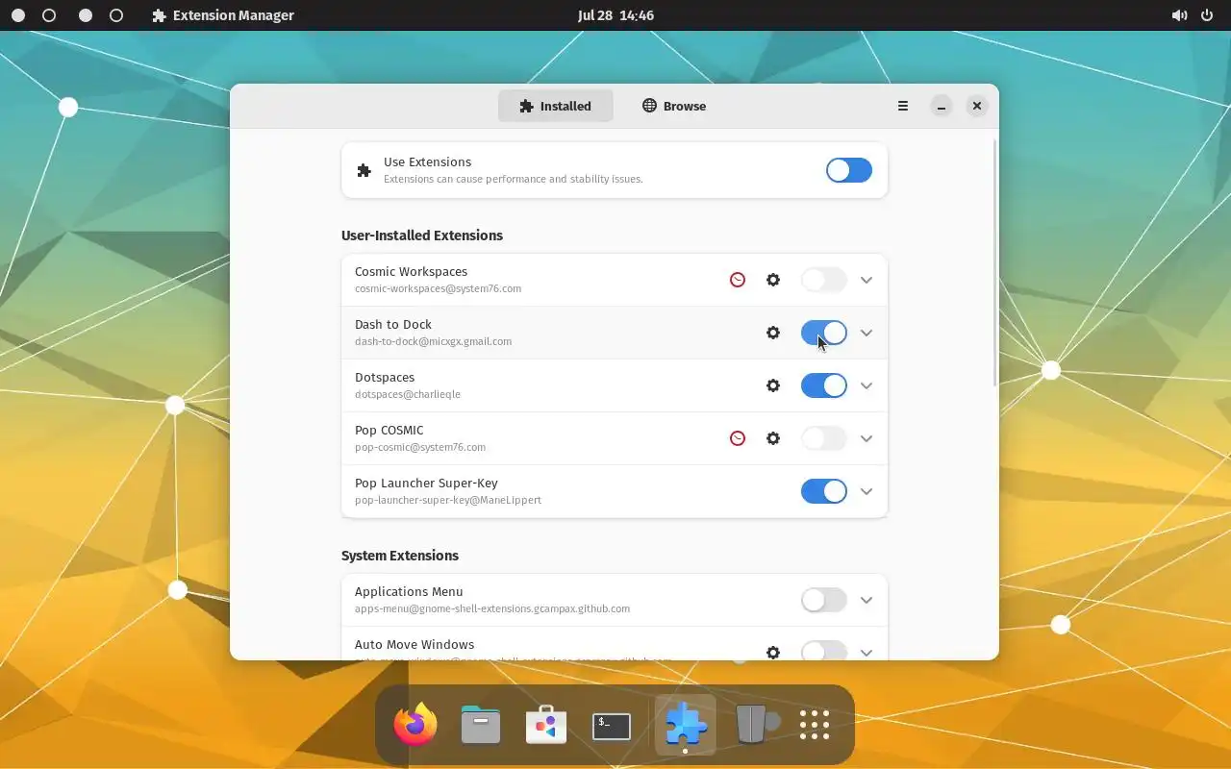Expand Cosmic Workspaces details chevron
This screenshot has height=769, width=1231.
click(867, 280)
